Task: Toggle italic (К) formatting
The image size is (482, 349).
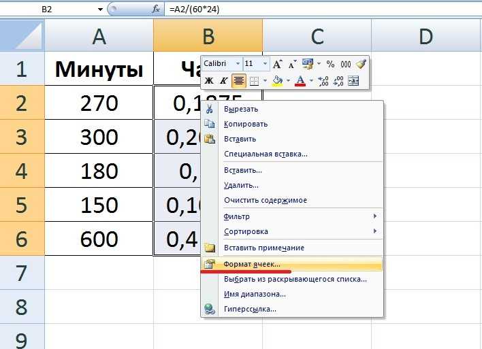Action: pos(223,81)
